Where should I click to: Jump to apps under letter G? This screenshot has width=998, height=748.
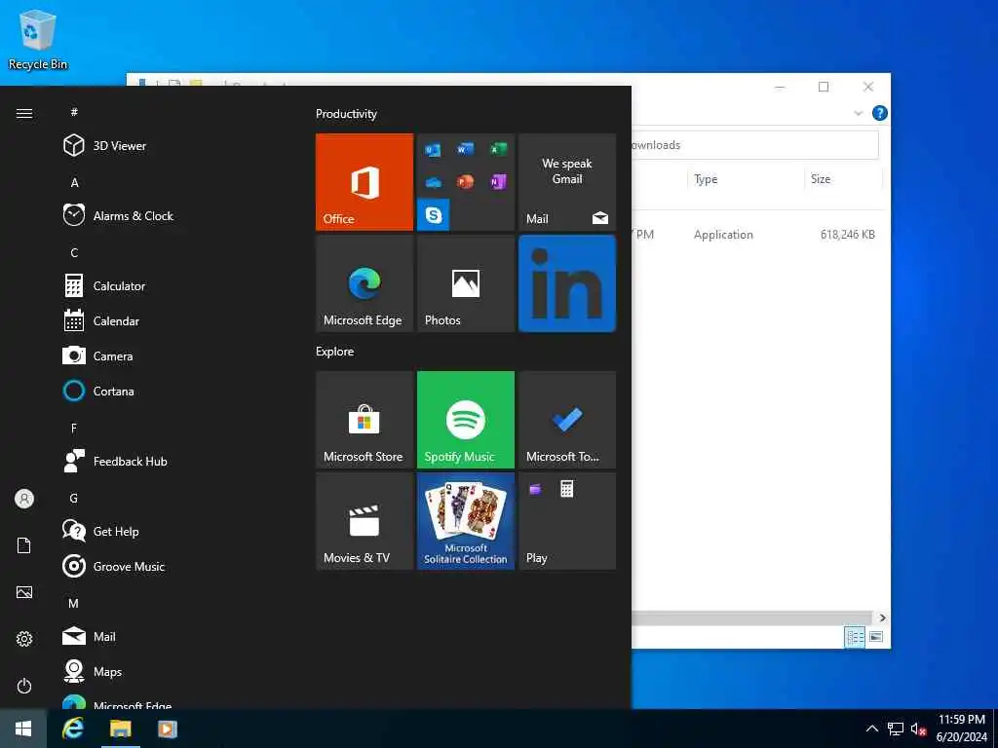74,498
